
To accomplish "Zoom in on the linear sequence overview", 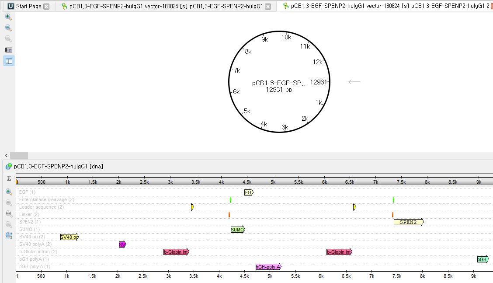I will tap(9, 192).
